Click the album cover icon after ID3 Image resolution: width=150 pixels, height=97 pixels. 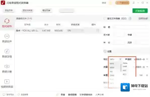130,18
